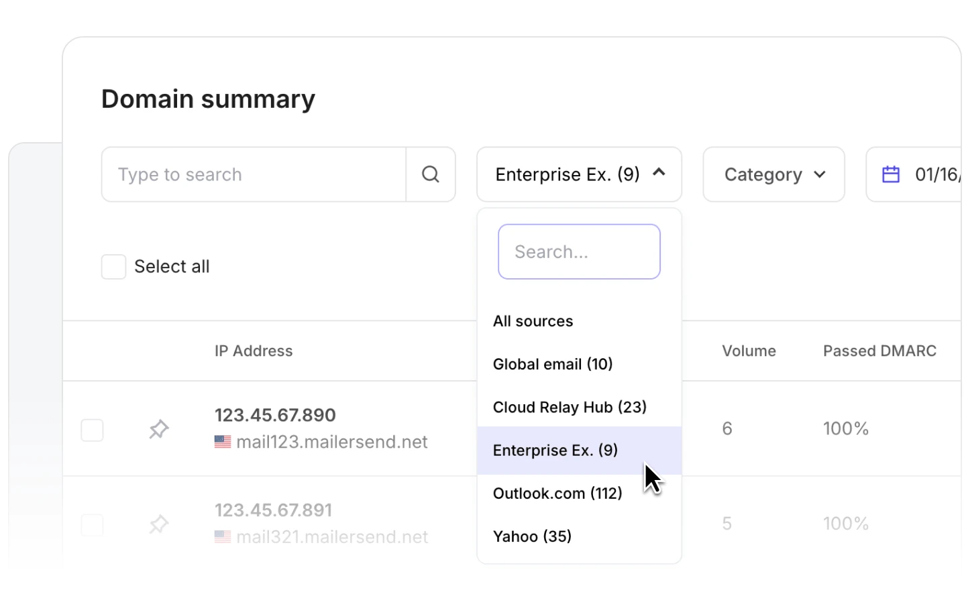Image resolution: width=966 pixels, height=590 pixels.
Task: Choose All sources from the list
Action: tap(533, 321)
